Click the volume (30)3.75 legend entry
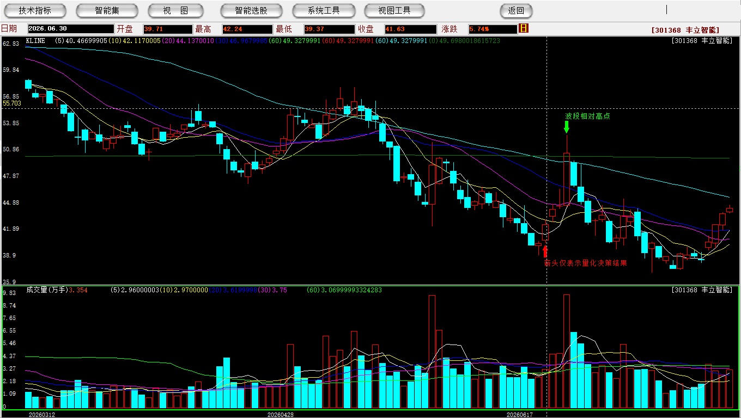Viewport: 741px width, 418px height. pos(272,290)
